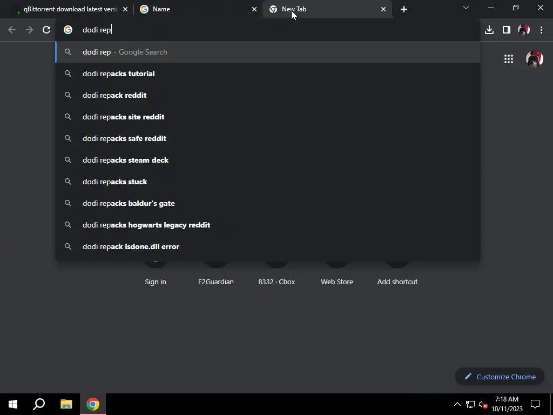Open a new tab with the plus button

pos(404,9)
